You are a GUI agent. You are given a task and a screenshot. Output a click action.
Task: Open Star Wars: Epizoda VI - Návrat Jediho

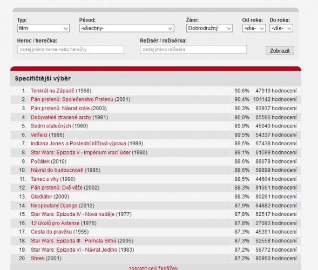click(74, 249)
